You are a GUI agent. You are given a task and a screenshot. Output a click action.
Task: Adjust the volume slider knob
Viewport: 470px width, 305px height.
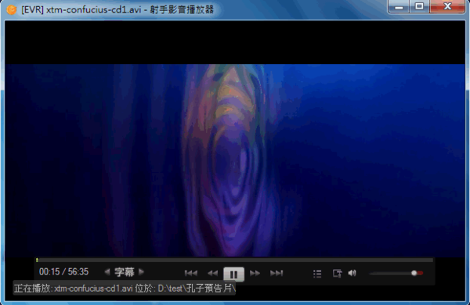[x=414, y=273]
